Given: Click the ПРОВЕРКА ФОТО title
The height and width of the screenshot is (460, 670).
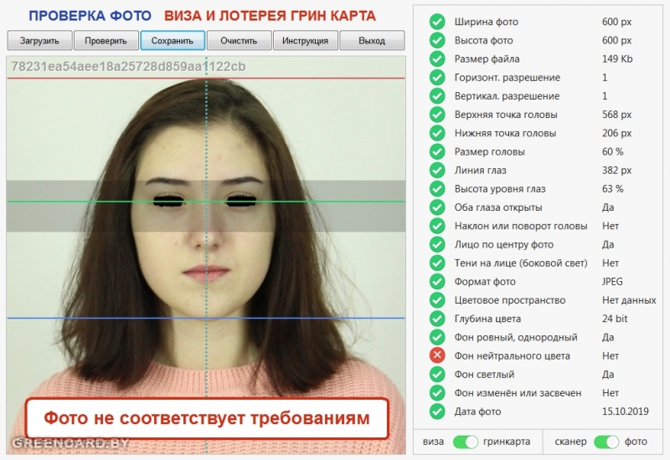Looking at the screenshot, I should [x=90, y=16].
